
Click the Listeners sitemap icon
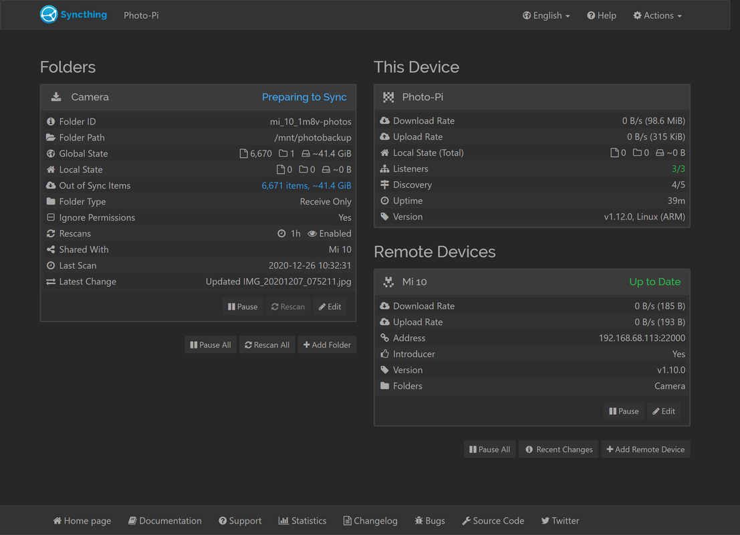(x=384, y=169)
